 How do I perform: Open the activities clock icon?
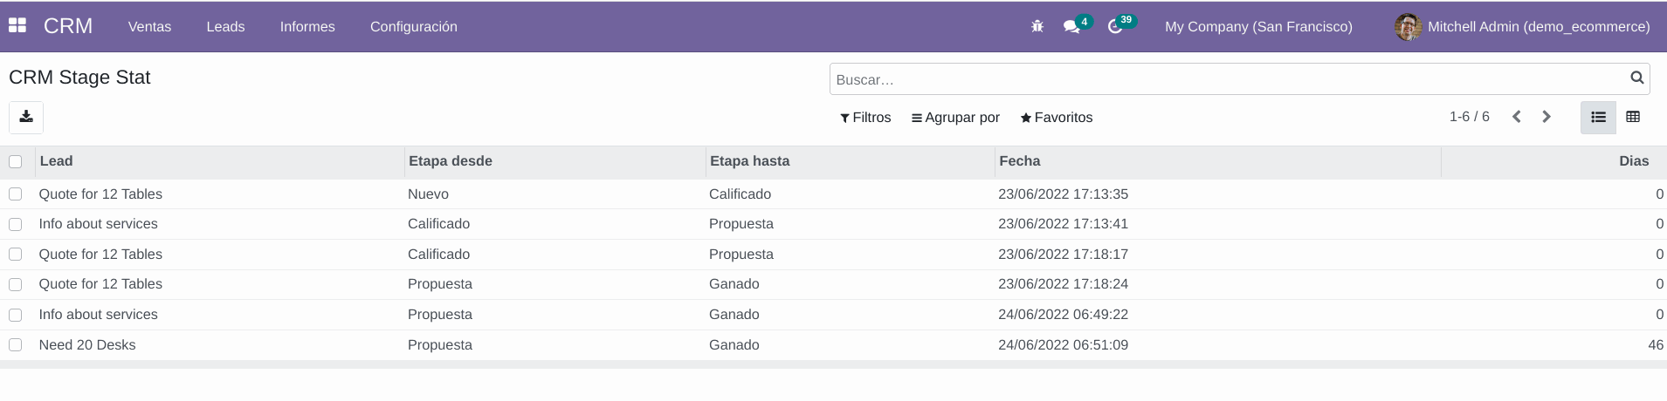pyautogui.click(x=1115, y=27)
